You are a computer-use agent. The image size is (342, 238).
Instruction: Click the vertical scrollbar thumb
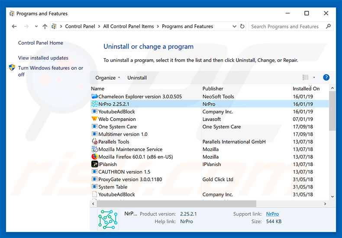pyautogui.click(x=332, y=111)
